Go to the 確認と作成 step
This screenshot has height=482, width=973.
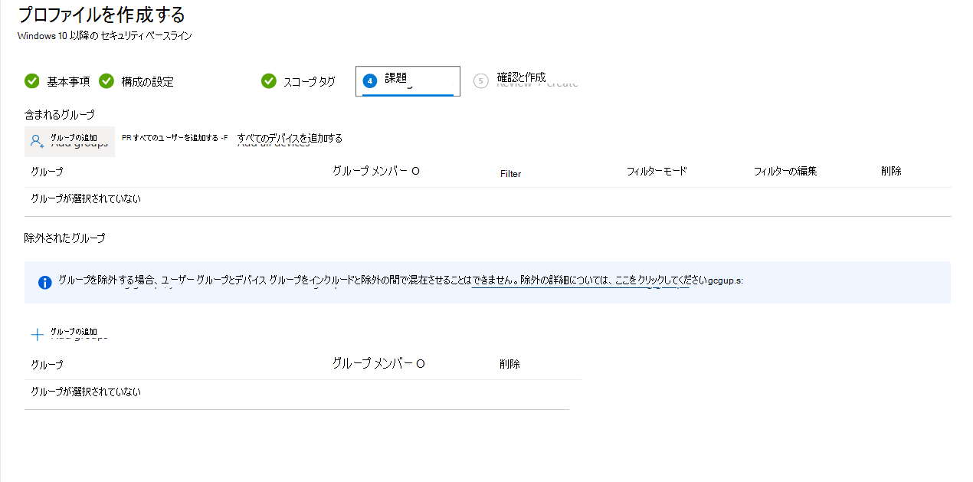(521, 77)
